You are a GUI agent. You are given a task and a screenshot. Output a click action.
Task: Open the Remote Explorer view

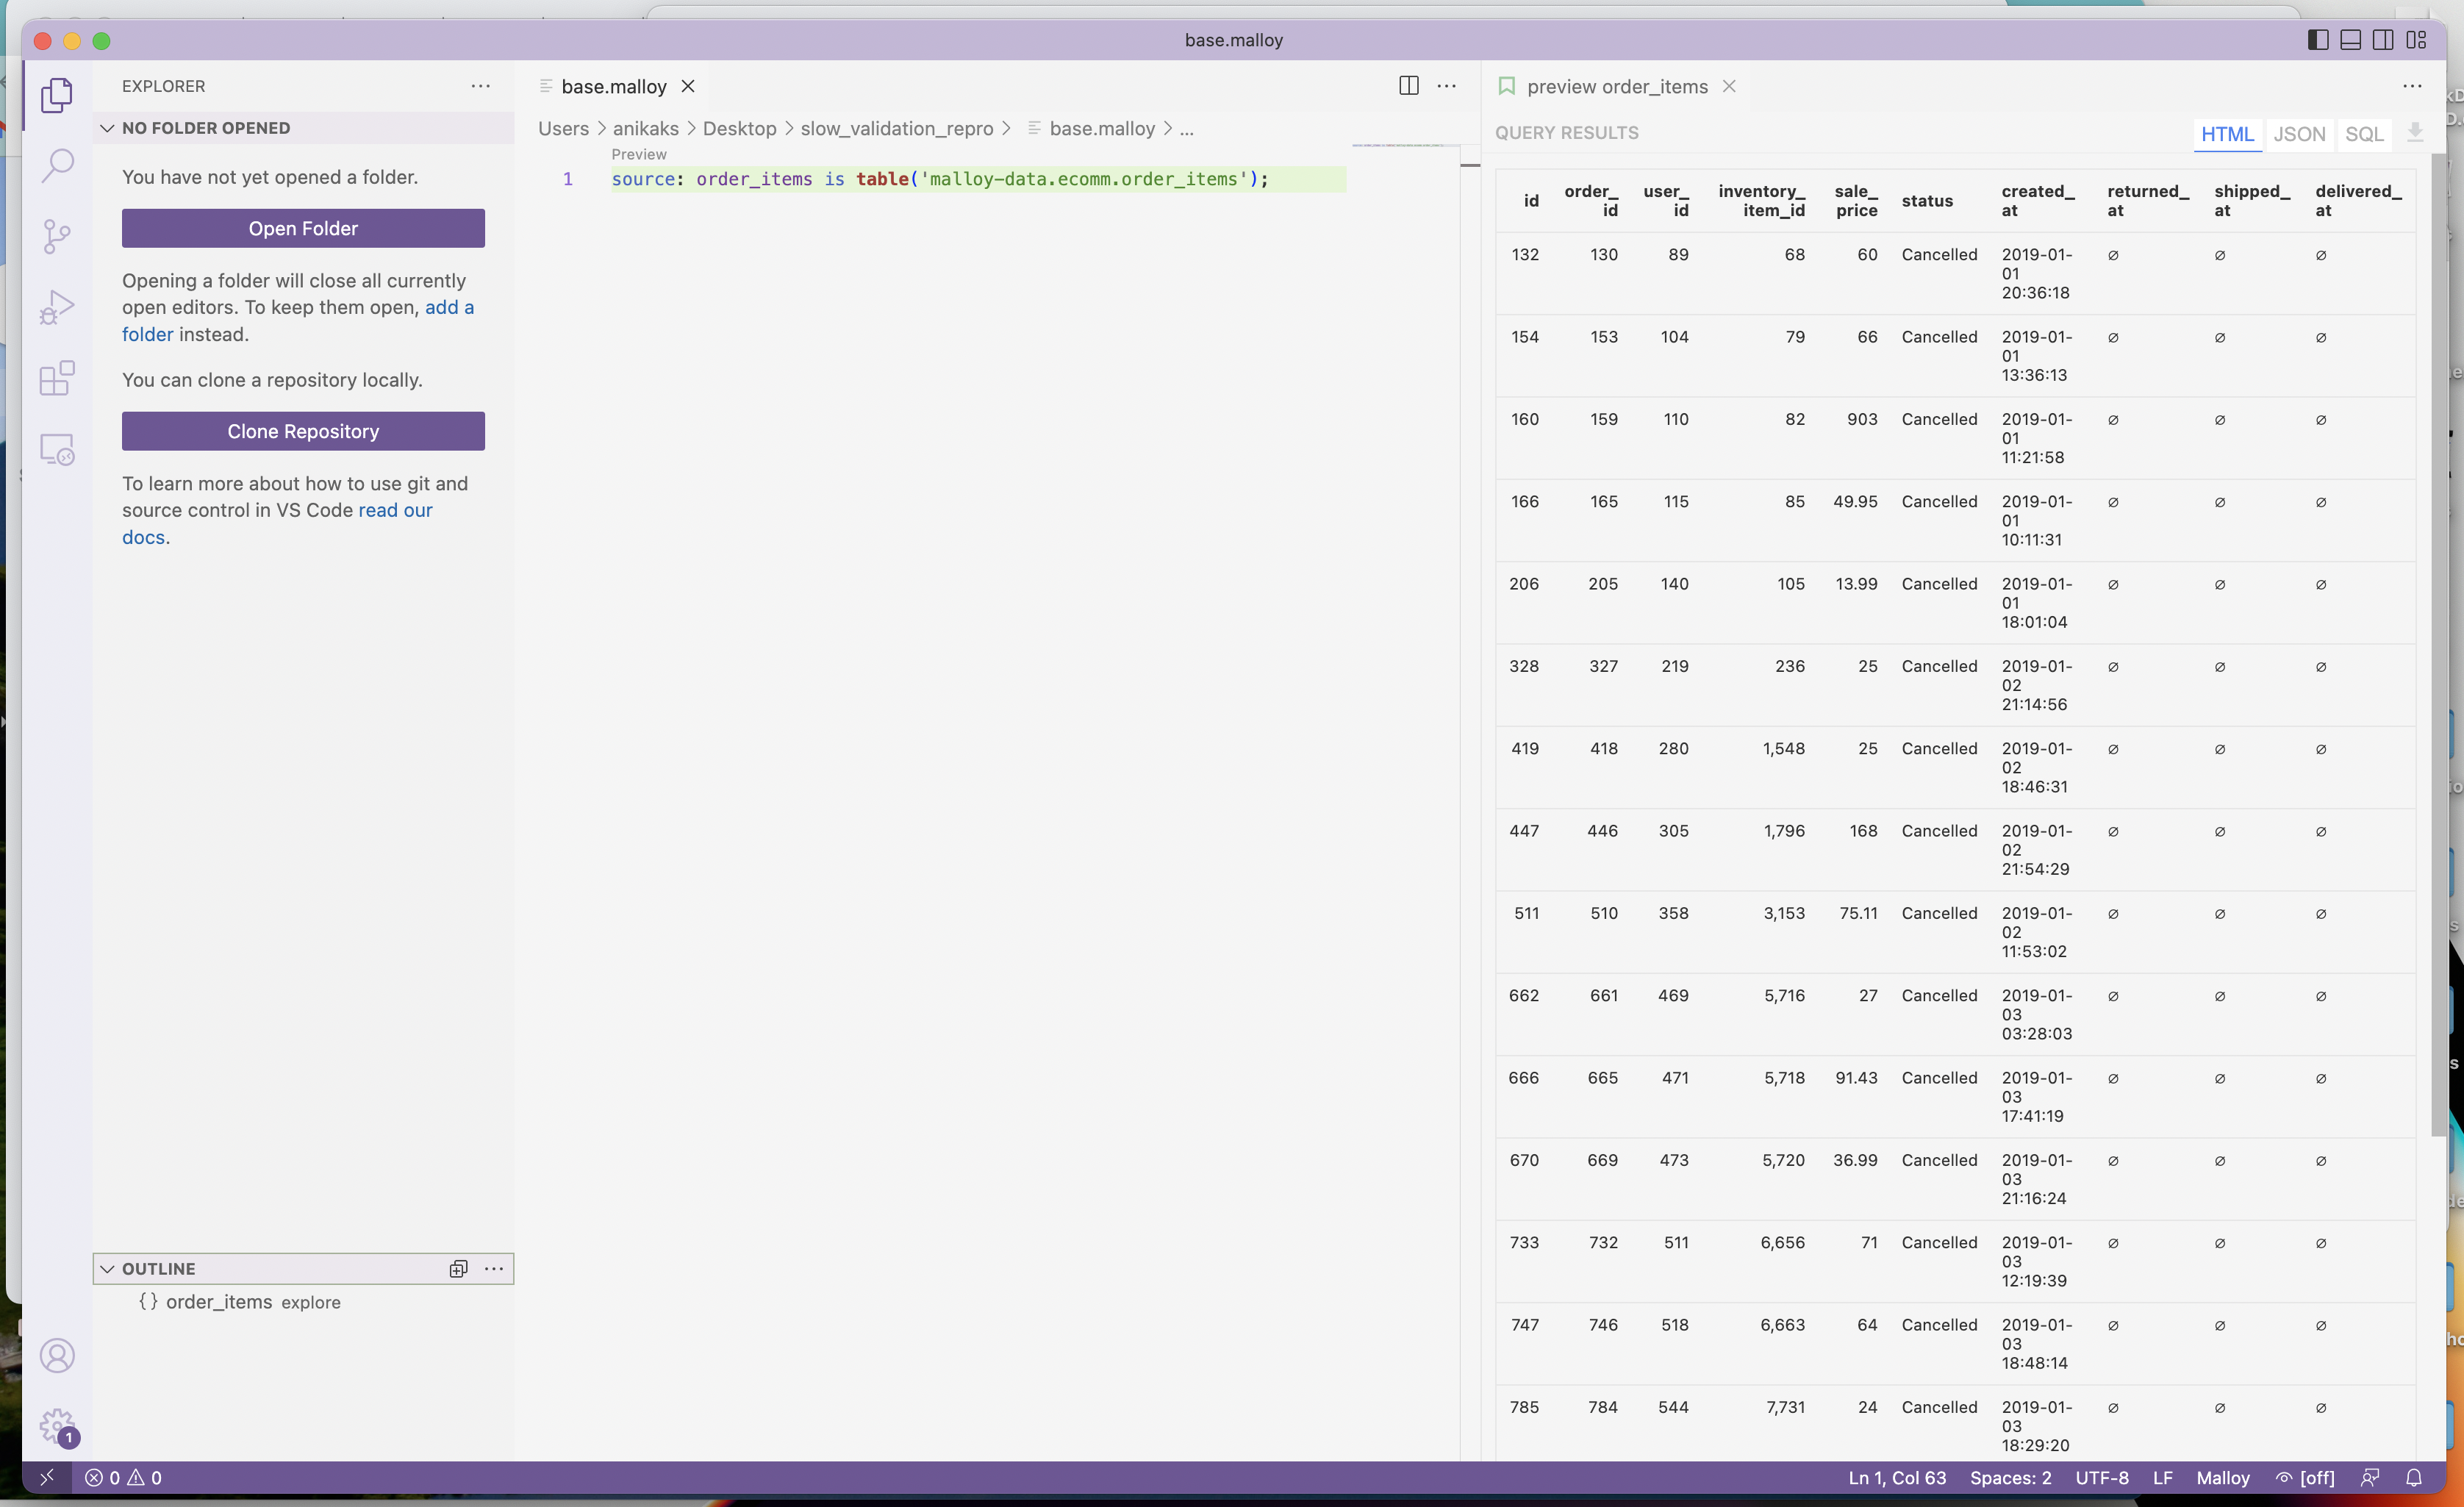click(57, 449)
